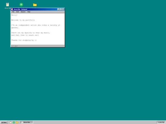Click the notepad icon in Notepad's title bar
This screenshot has height=124, width=166.
12,9
